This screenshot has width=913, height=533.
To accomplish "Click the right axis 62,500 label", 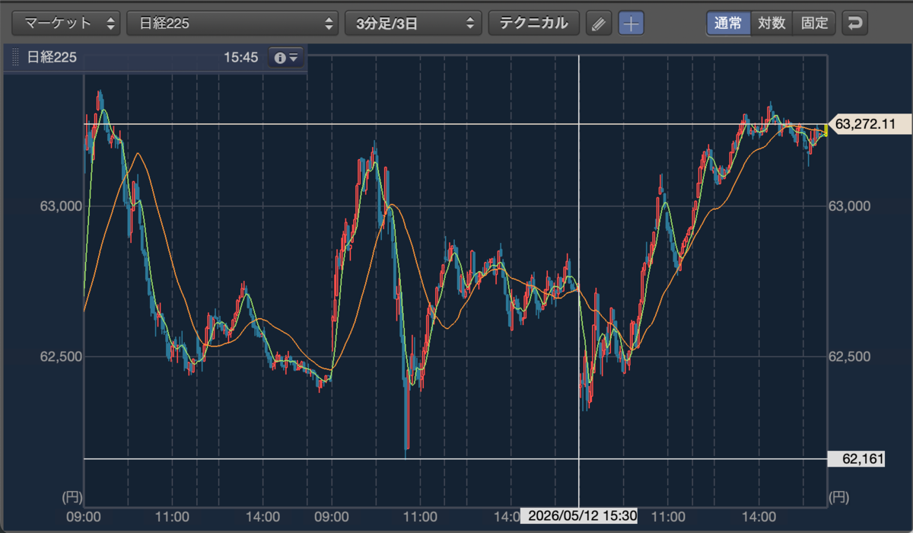I will [x=851, y=356].
